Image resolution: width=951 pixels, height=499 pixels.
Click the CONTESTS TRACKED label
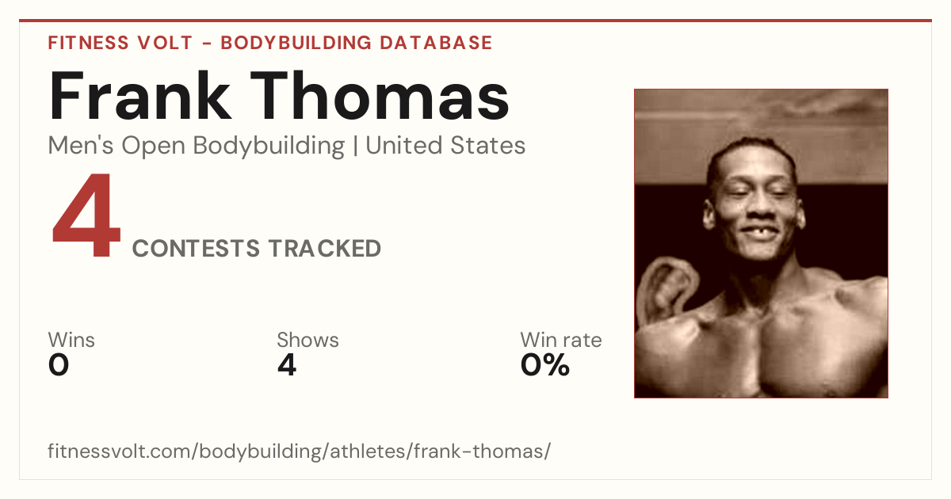click(257, 249)
